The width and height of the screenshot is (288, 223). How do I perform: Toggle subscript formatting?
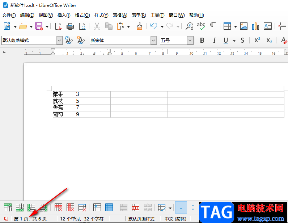click(269, 41)
